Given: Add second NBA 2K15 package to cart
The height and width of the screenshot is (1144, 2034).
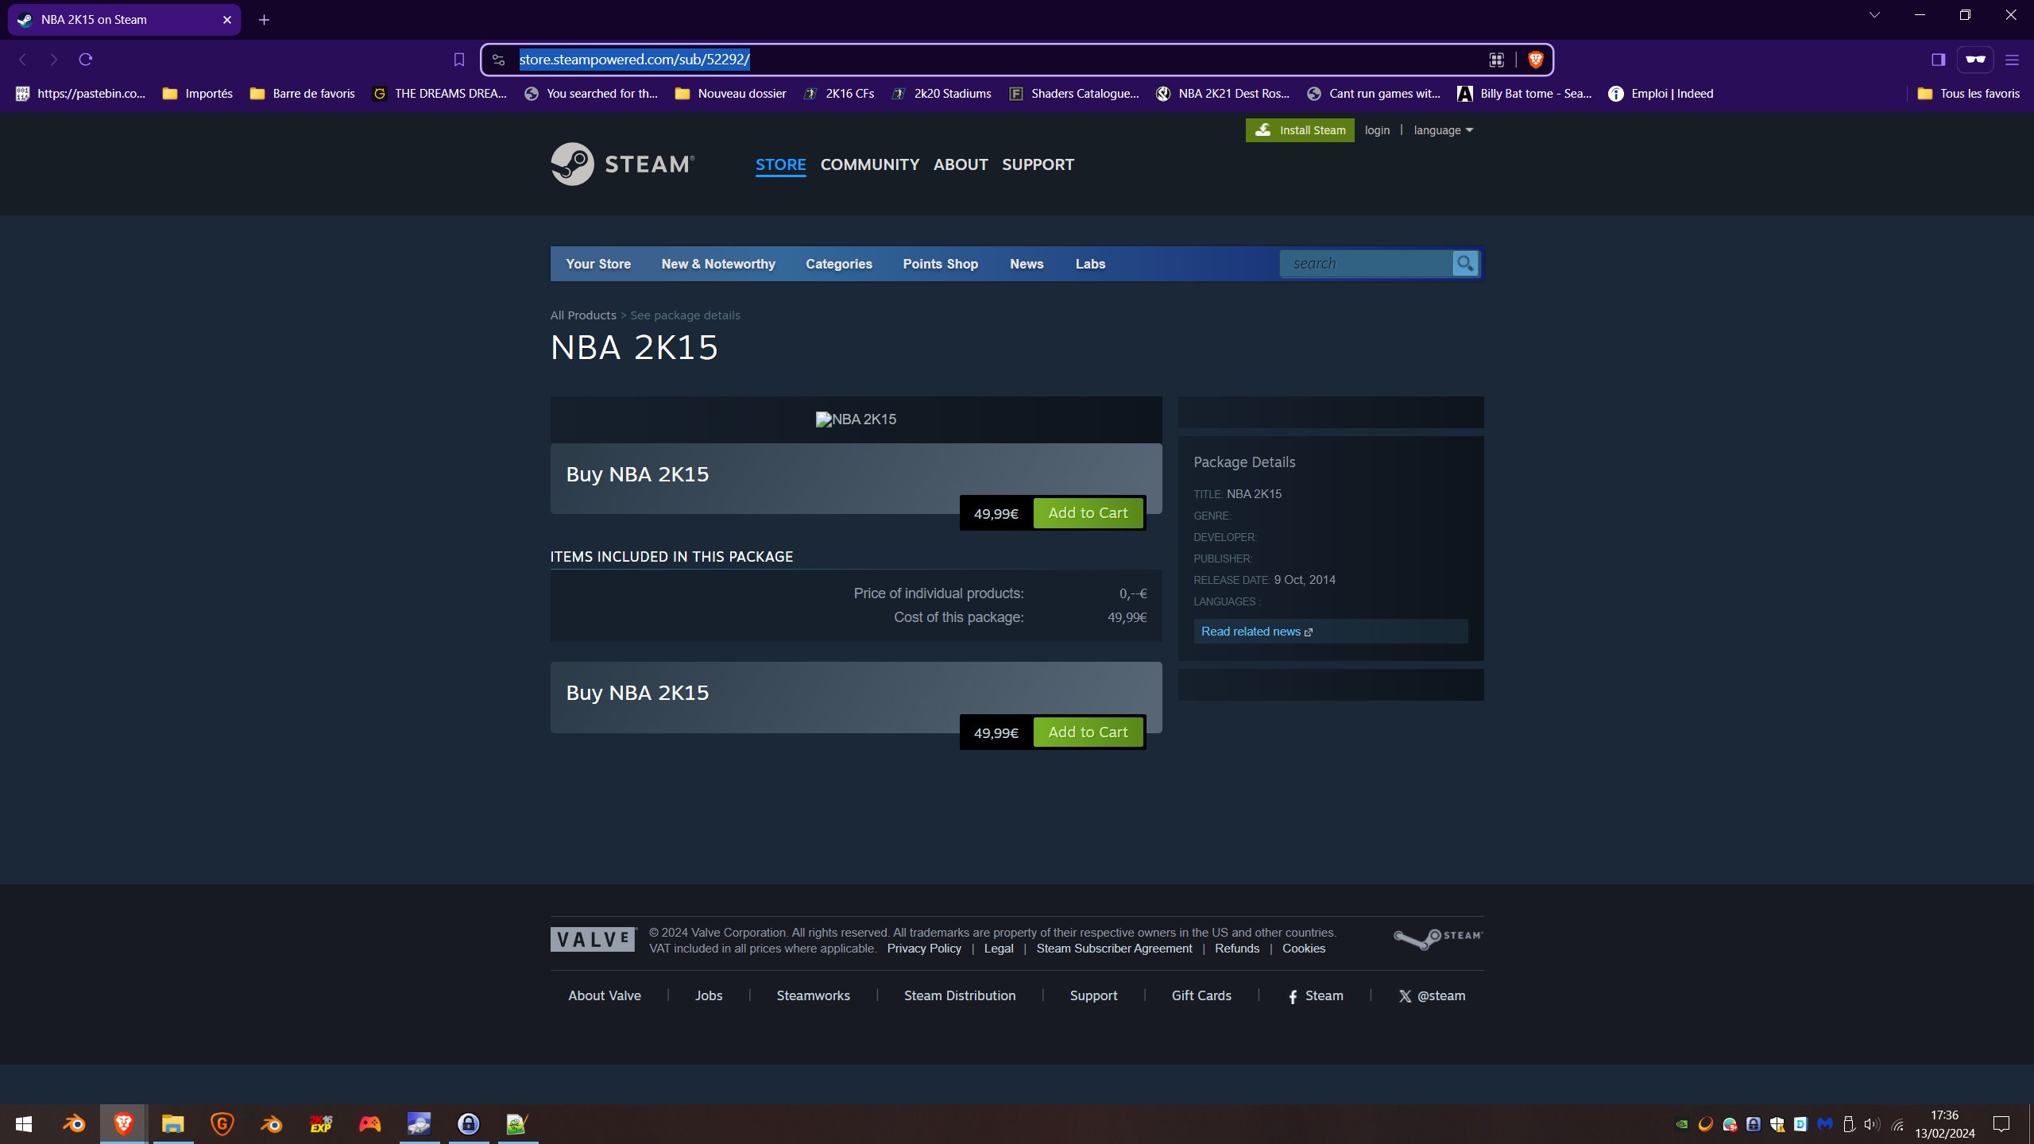Looking at the screenshot, I should point(1088,732).
